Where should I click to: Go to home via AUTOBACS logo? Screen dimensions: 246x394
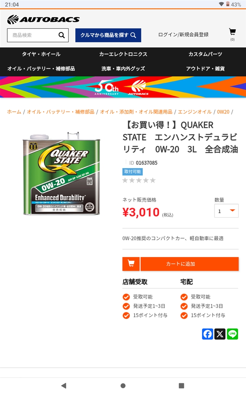(x=43, y=19)
